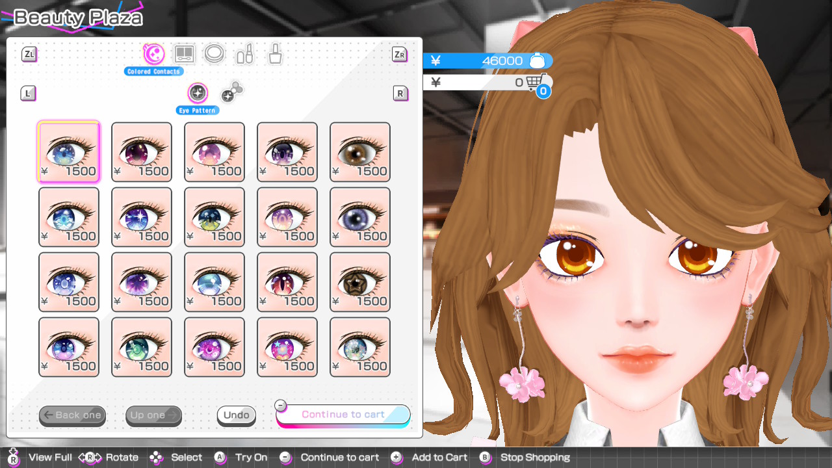This screenshot has height=468, width=832.
Task: Select the Eye Pattern subcategory icon
Action: point(198,93)
